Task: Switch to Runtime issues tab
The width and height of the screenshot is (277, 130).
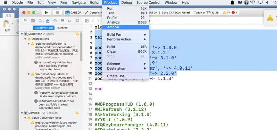Action: click(x=62, y=28)
